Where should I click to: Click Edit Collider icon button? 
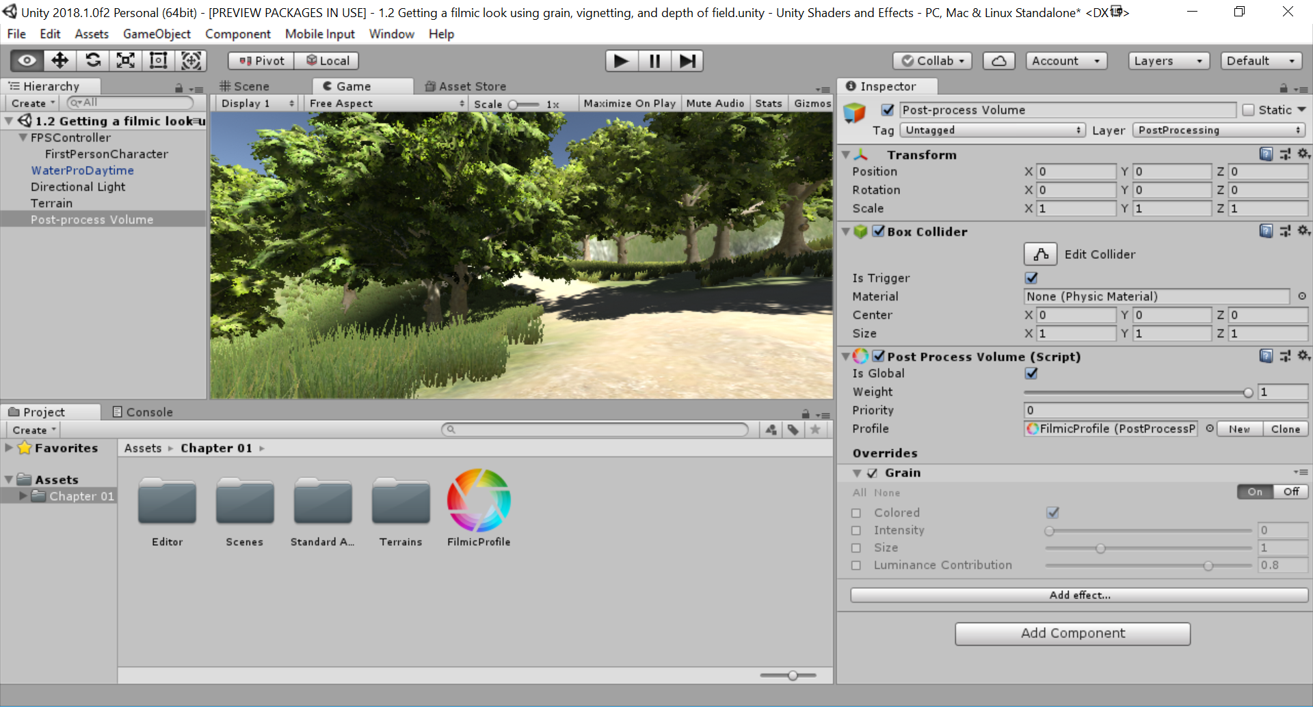tap(1040, 254)
